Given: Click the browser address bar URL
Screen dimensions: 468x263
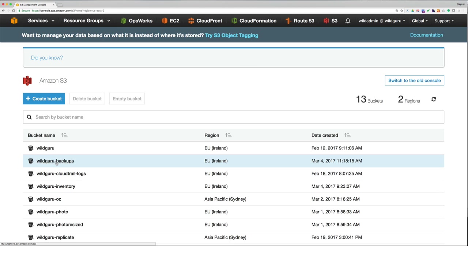Looking at the screenshot, I should click(x=68, y=11).
